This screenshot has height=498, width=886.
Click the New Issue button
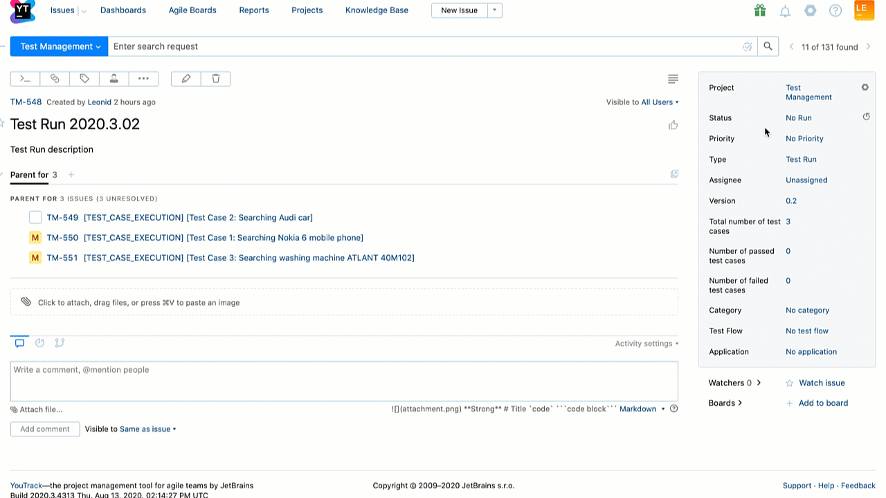pos(460,10)
